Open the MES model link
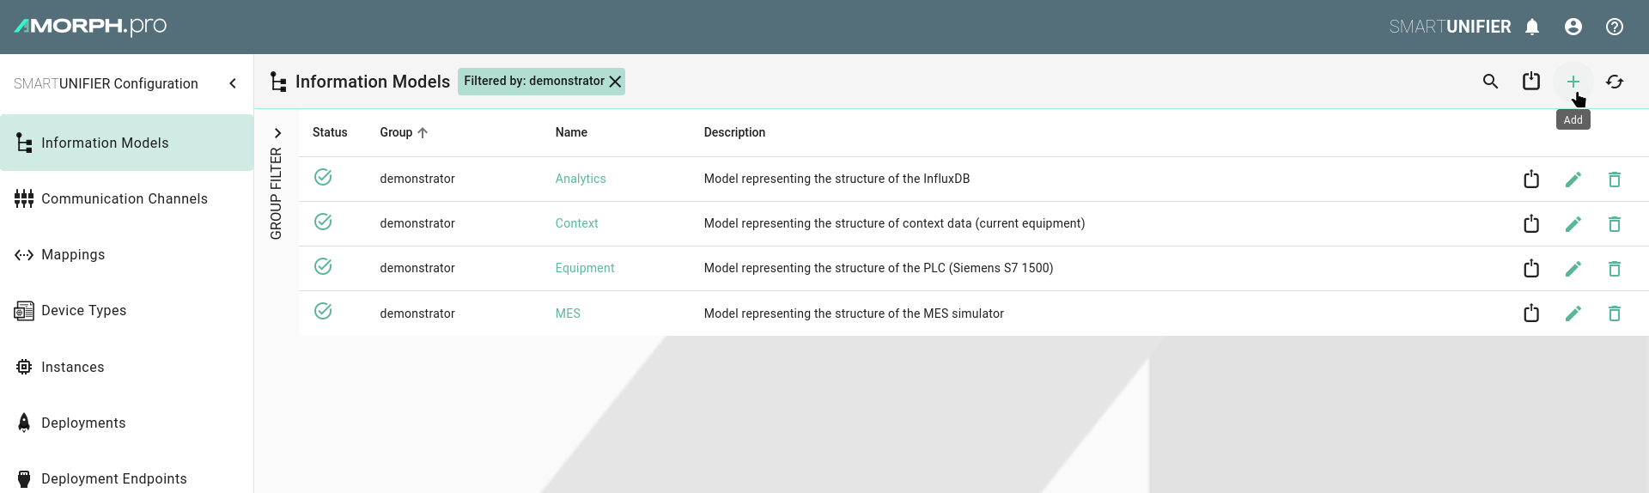The height and width of the screenshot is (493, 1649). (568, 313)
